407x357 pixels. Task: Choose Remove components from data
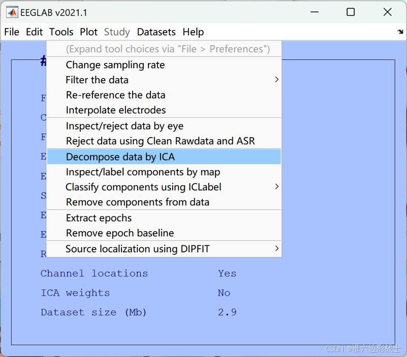(x=164, y=202)
